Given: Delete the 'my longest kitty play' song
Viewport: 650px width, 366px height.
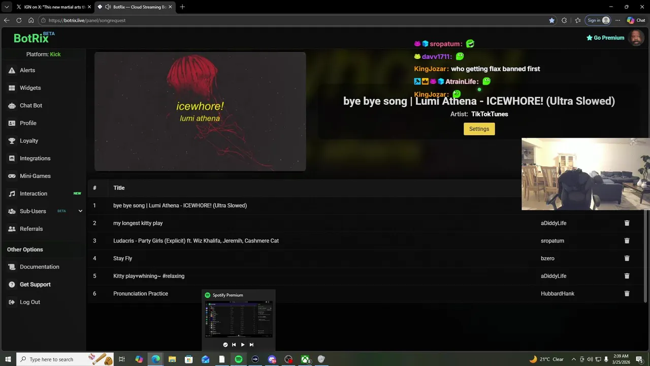Looking at the screenshot, I should 627,223.
